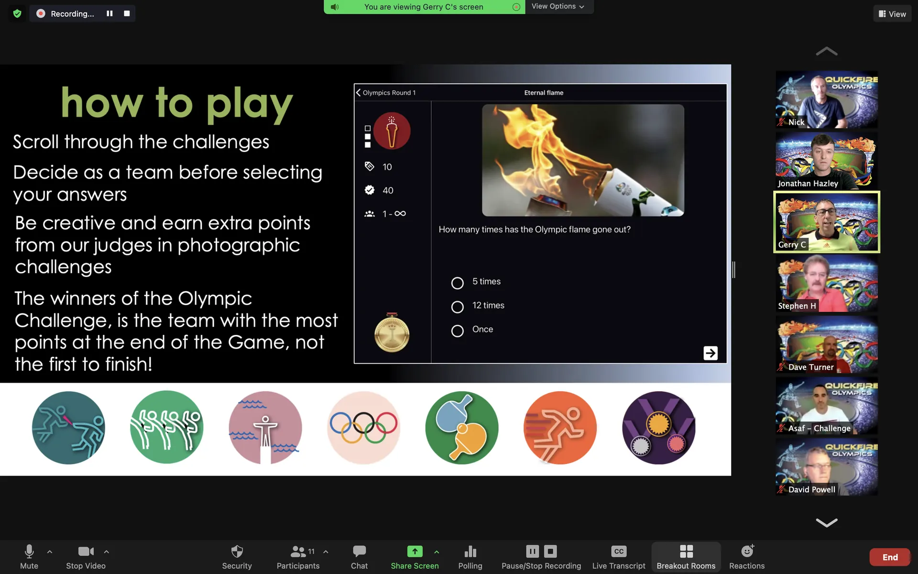Click the gold medal in the challenge sidebar
Screen dimensions: 918x574
coord(392,333)
